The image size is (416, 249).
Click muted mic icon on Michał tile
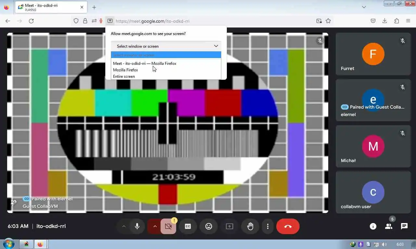(x=403, y=133)
